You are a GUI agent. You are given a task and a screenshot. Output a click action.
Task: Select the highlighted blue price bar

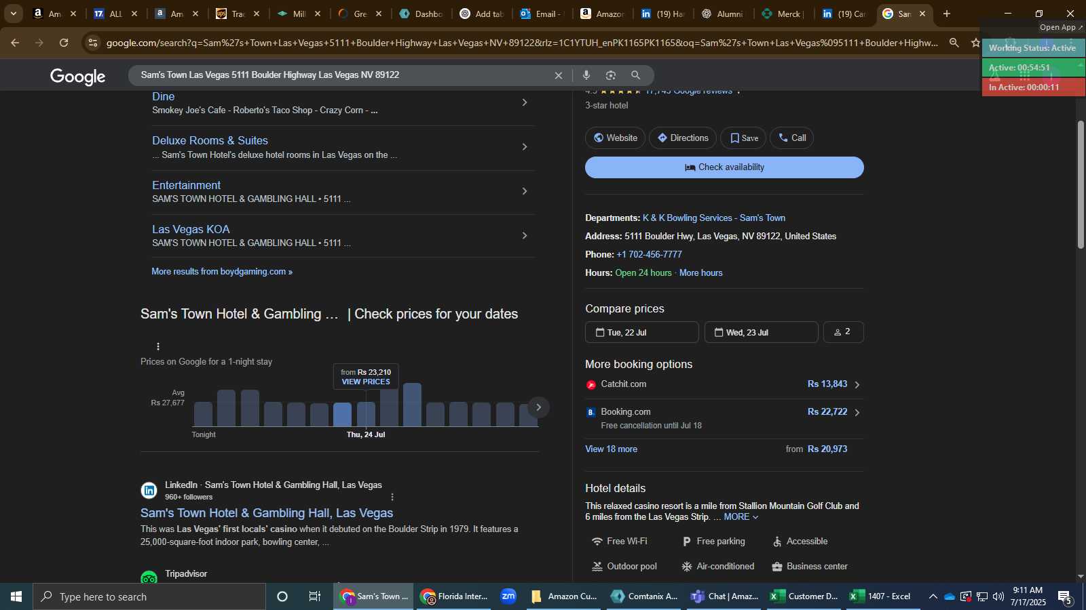click(x=343, y=415)
